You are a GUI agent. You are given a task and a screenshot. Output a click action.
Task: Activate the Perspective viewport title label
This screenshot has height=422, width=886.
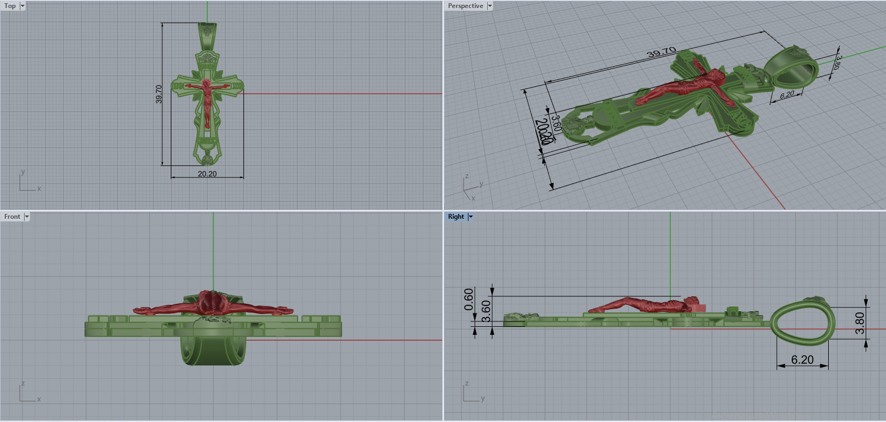[465, 6]
